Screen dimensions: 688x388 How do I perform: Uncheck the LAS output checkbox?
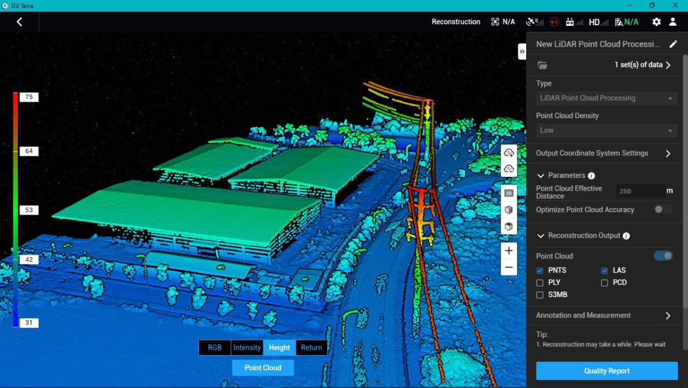[604, 270]
